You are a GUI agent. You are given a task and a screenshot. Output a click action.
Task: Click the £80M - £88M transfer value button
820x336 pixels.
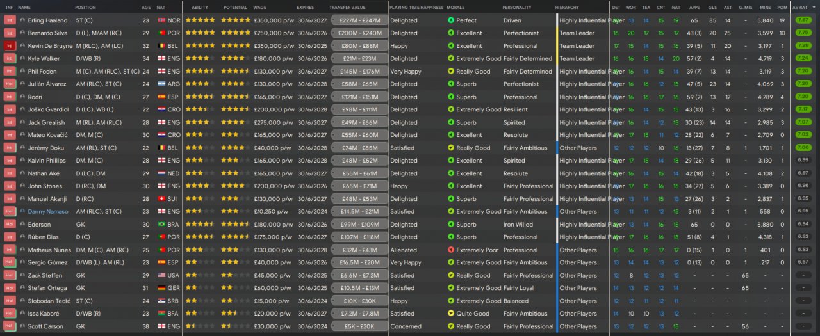click(x=359, y=46)
